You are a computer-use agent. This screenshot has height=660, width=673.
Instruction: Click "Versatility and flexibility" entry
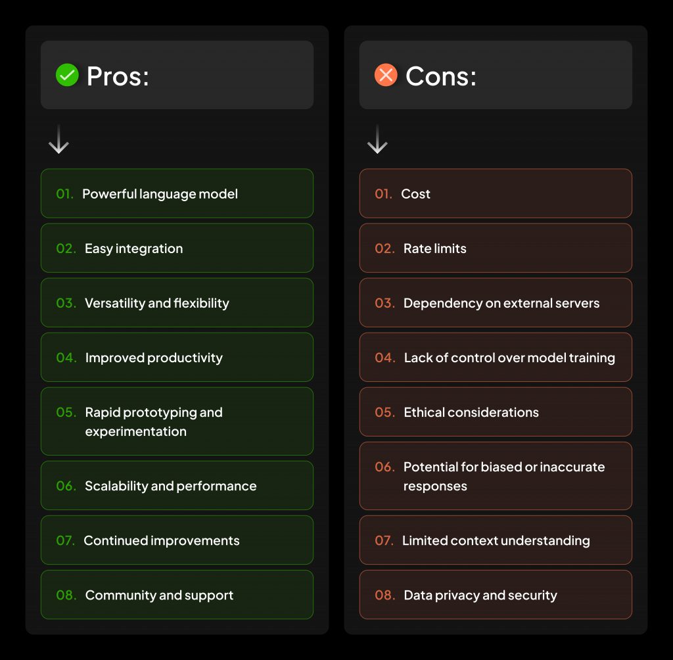pos(177,303)
